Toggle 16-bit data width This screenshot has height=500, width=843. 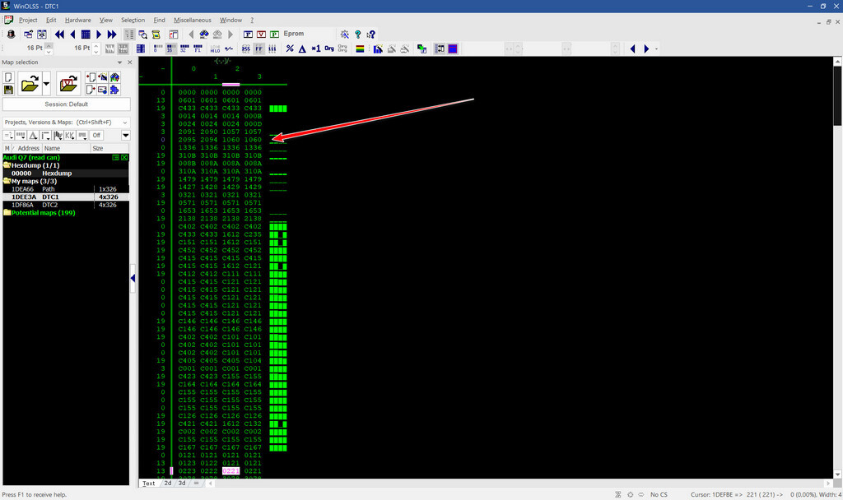[171, 49]
